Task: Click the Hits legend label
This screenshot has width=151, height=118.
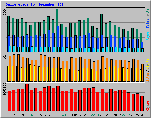Action: 148,12
